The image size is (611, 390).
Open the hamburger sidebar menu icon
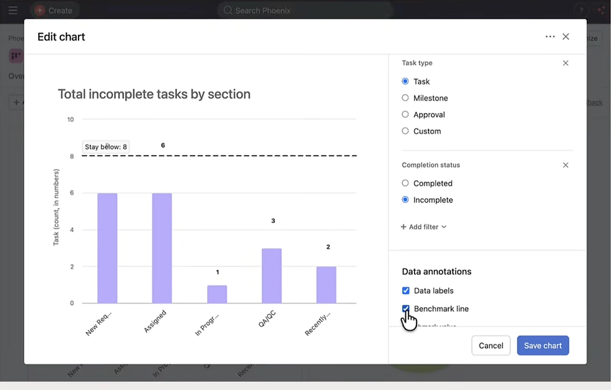coord(13,11)
